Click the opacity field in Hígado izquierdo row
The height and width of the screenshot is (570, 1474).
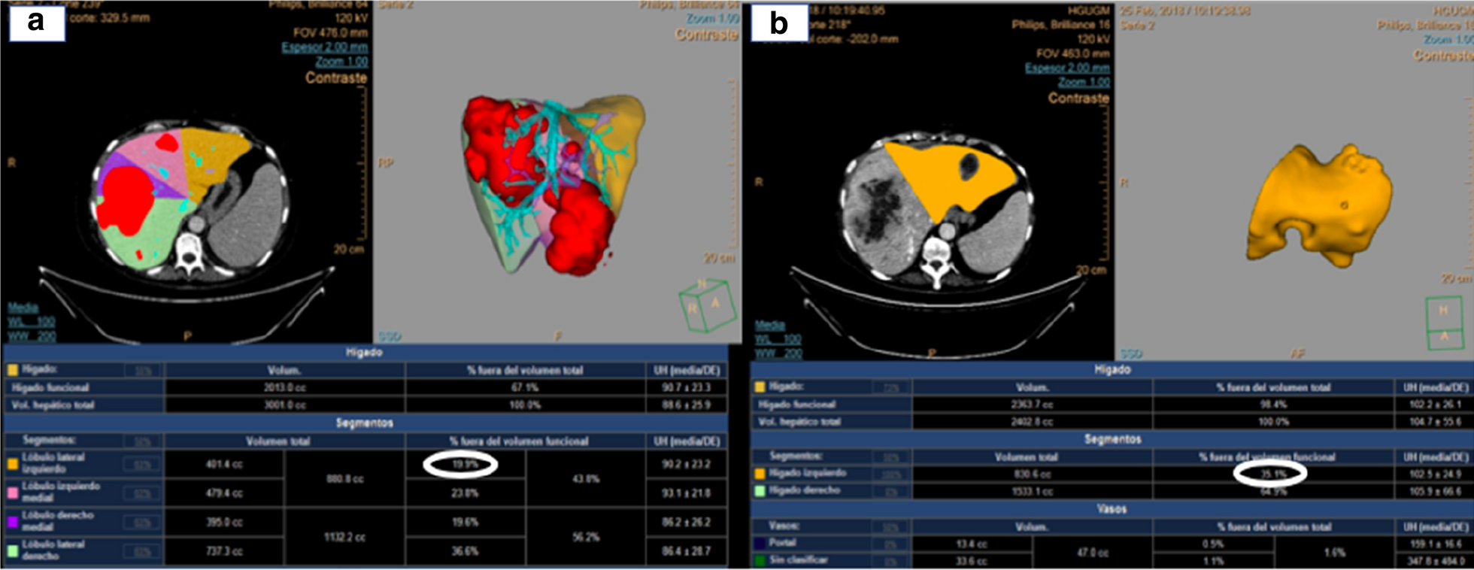(x=890, y=474)
